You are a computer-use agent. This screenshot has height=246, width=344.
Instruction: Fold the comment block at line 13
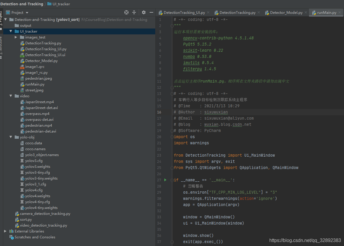pyautogui.click(x=172, y=94)
